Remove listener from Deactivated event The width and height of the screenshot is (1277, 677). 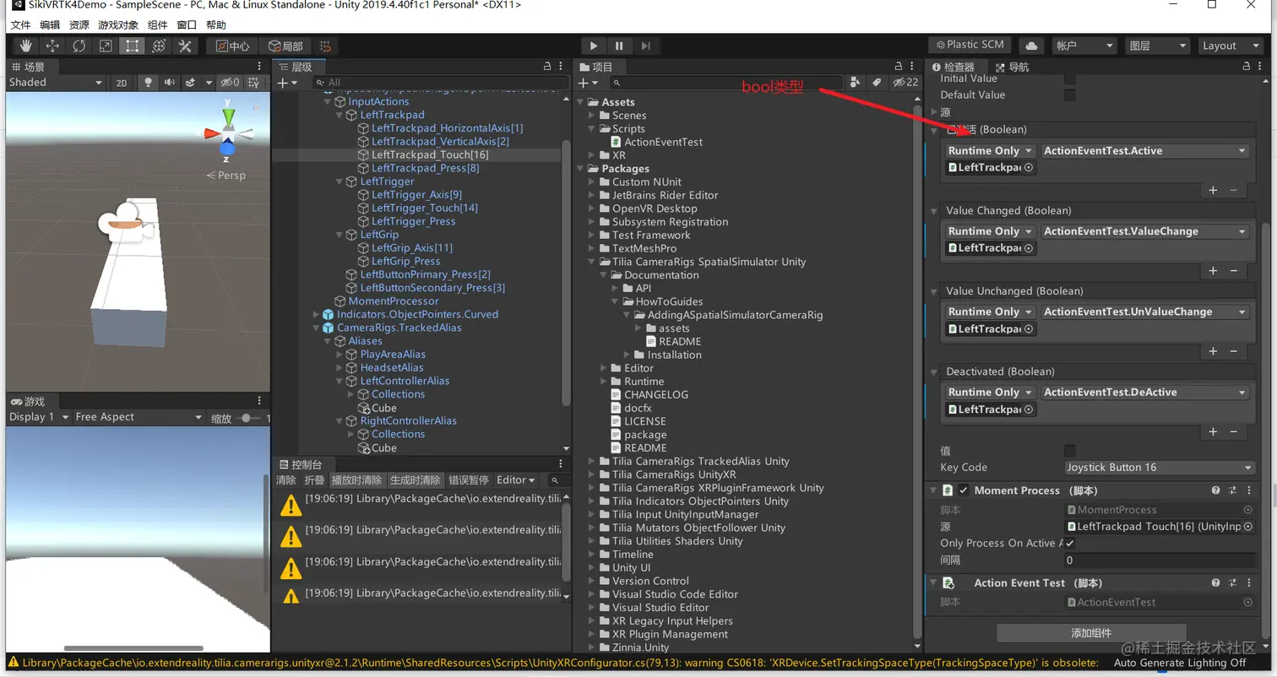[1233, 431]
